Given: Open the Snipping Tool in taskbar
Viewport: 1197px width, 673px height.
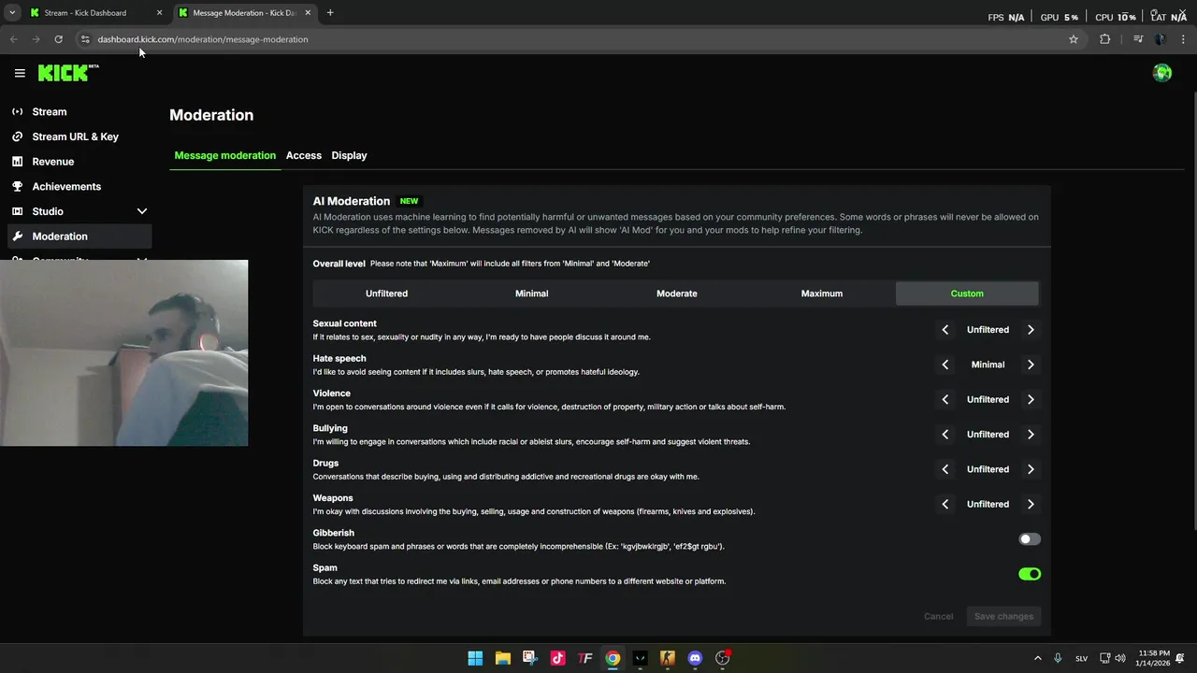Looking at the screenshot, I should tap(529, 658).
